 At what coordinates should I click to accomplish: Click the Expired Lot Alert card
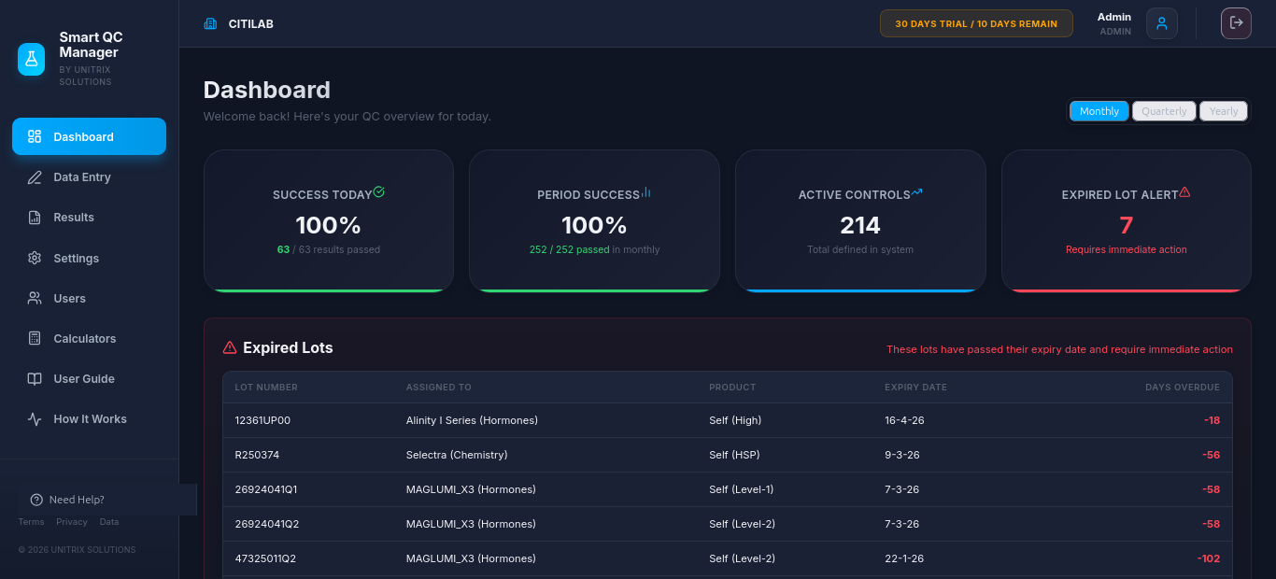[1127, 221]
